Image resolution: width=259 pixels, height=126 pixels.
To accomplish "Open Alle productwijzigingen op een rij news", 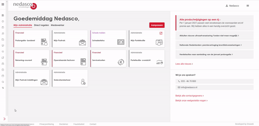I will [x=200, y=20].
